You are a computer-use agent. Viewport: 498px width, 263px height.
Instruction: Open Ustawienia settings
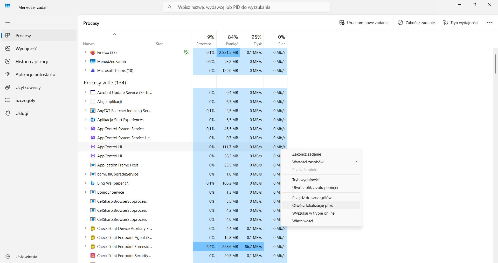(x=39, y=257)
